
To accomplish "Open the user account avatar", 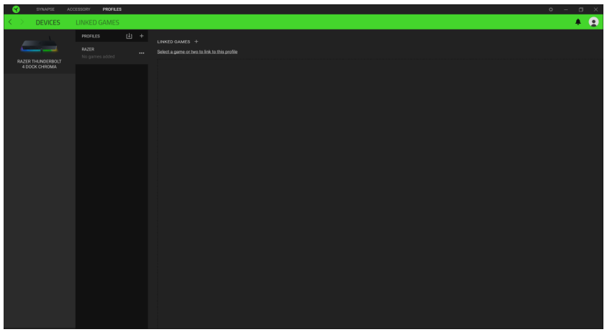I will pyautogui.click(x=594, y=22).
